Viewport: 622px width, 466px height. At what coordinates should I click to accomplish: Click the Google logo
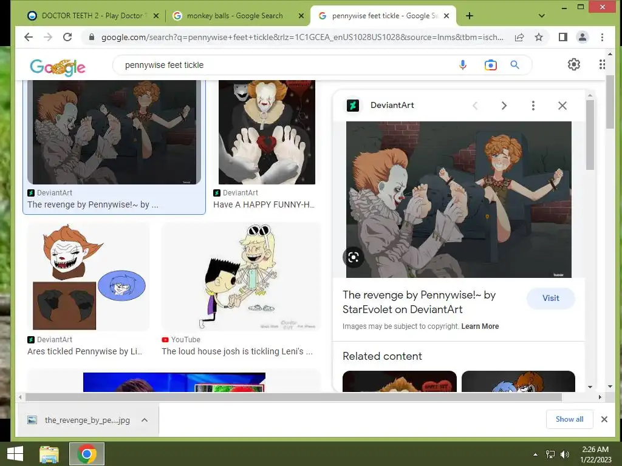58,67
